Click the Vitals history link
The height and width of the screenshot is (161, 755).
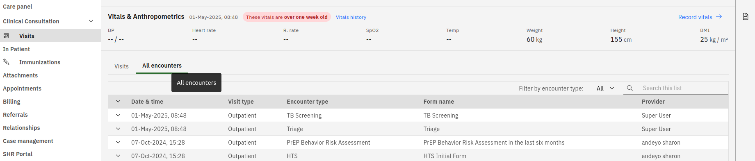(351, 17)
